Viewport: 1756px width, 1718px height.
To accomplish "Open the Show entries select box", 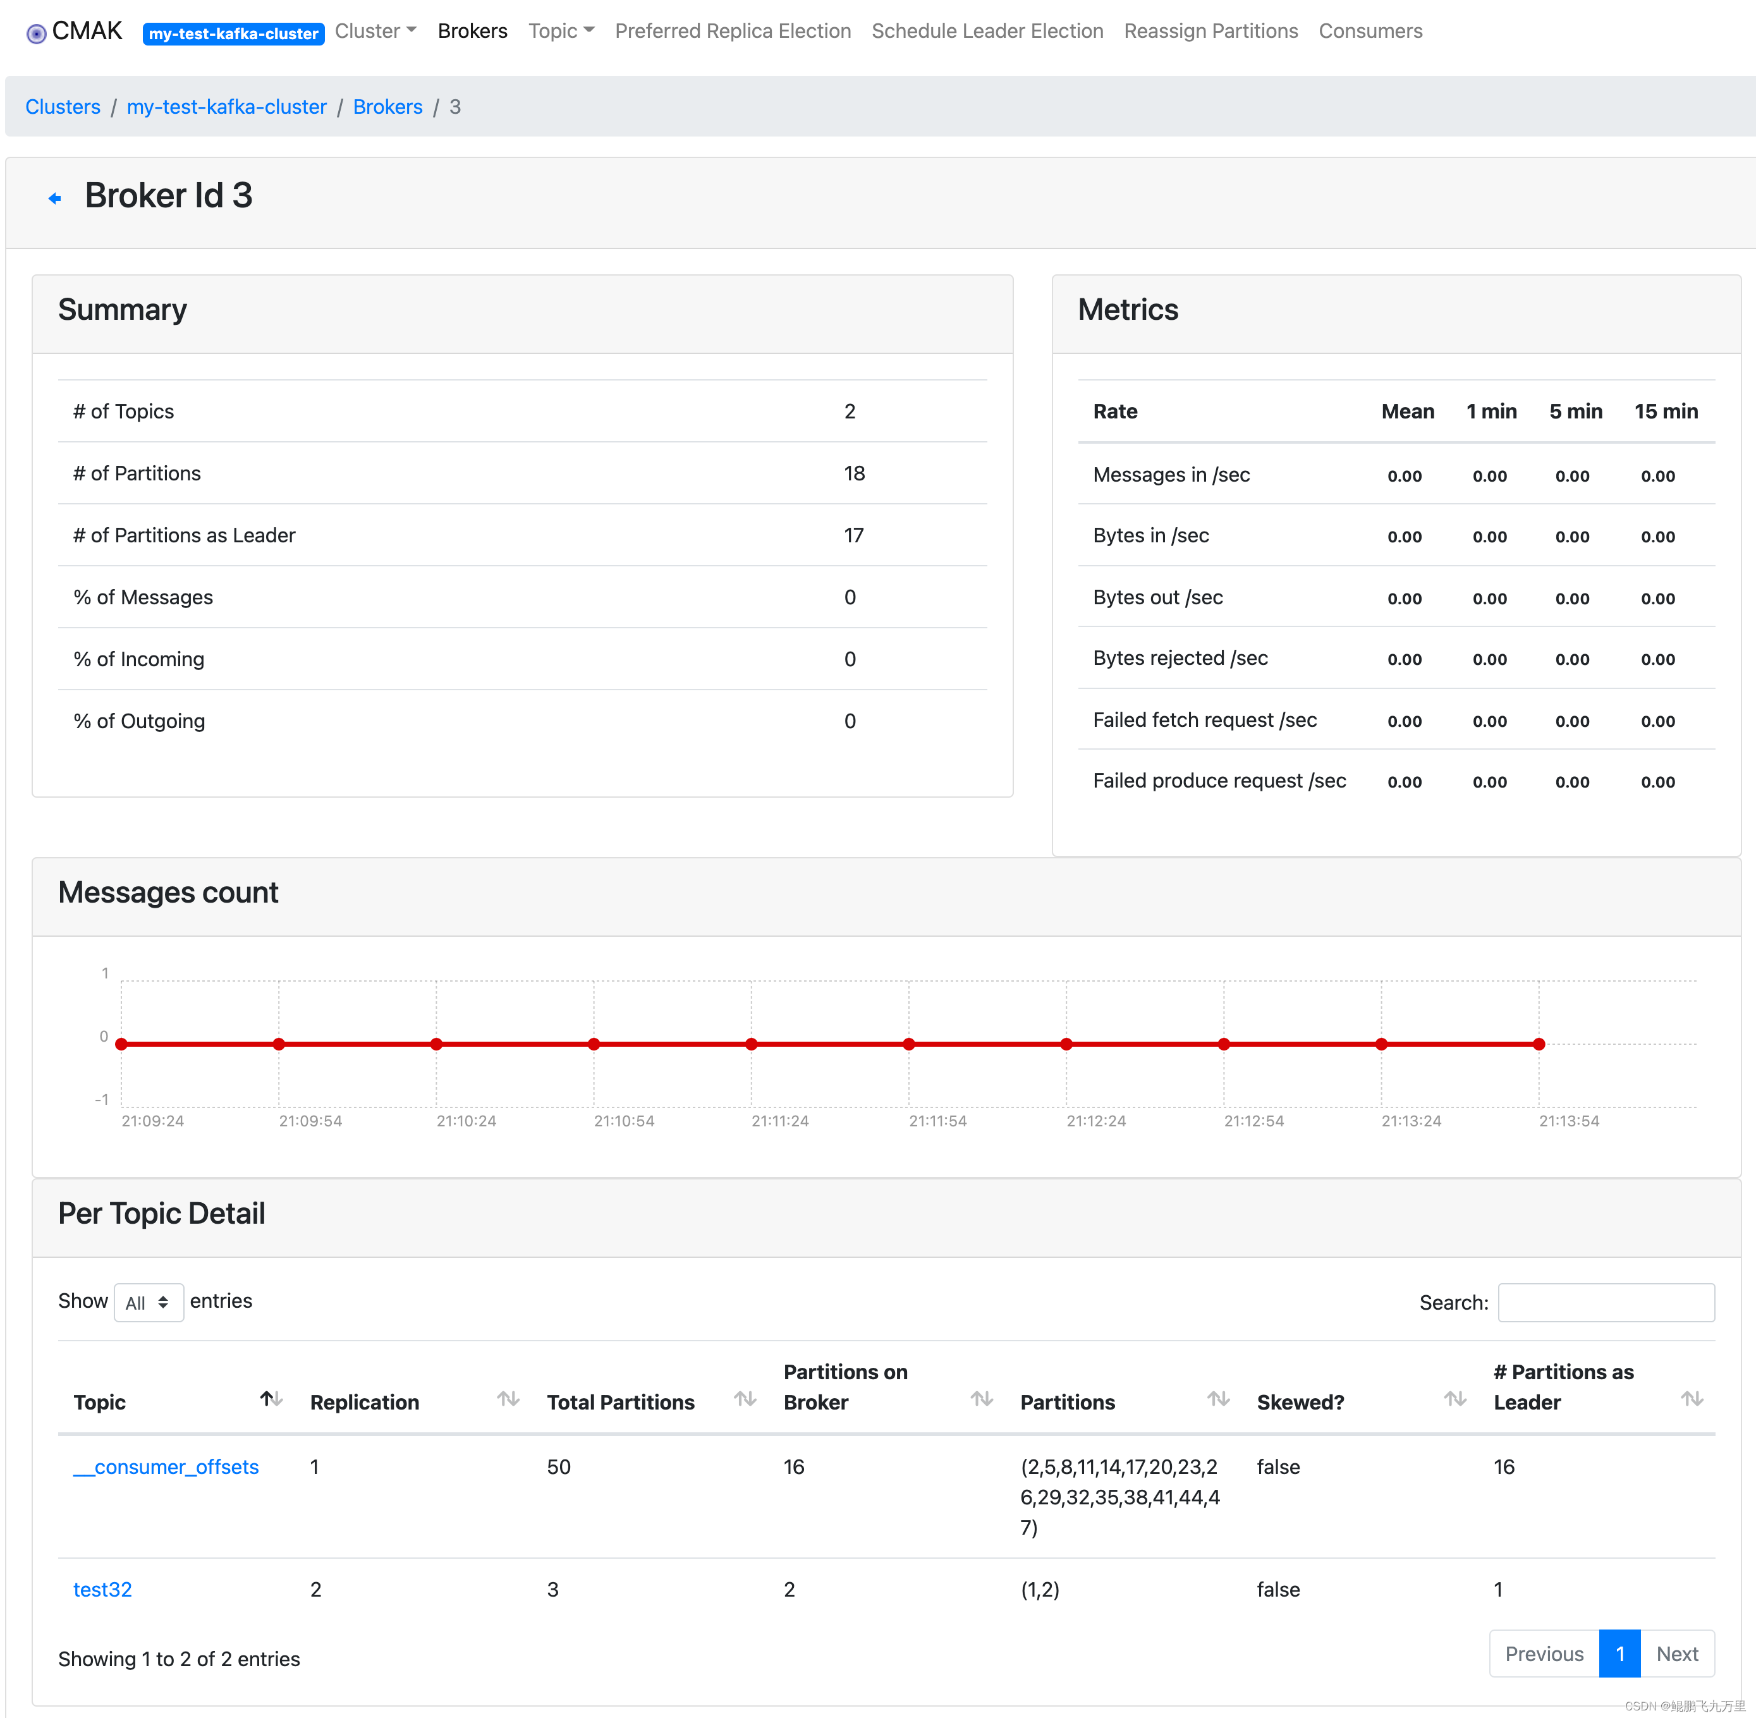I will click(x=149, y=1302).
